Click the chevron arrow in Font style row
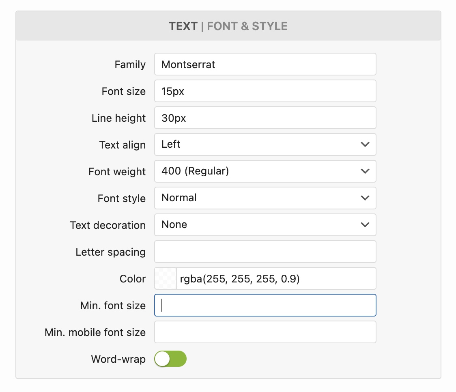The height and width of the screenshot is (392, 456). (365, 198)
